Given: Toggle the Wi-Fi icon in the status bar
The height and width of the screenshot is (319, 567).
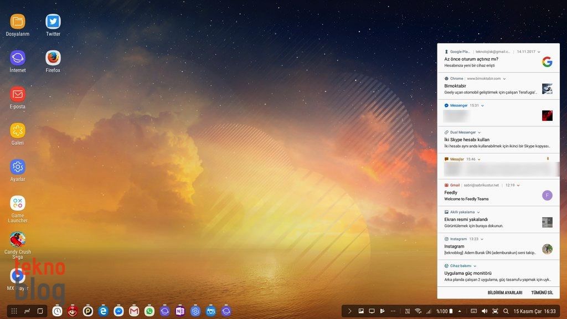Looking at the screenshot, I should [x=418, y=311].
